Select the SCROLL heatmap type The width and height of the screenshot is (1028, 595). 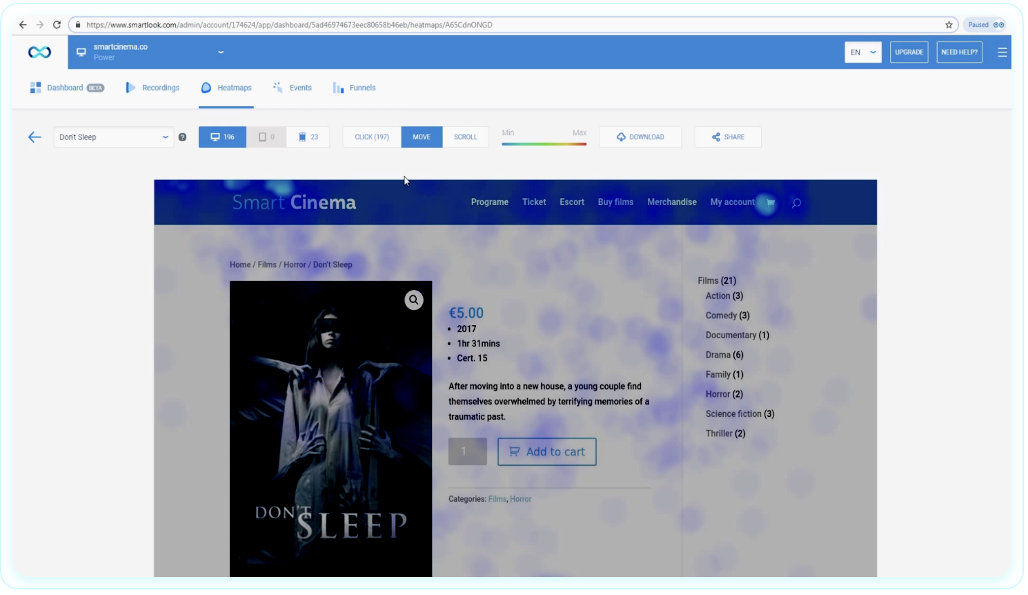coord(465,137)
